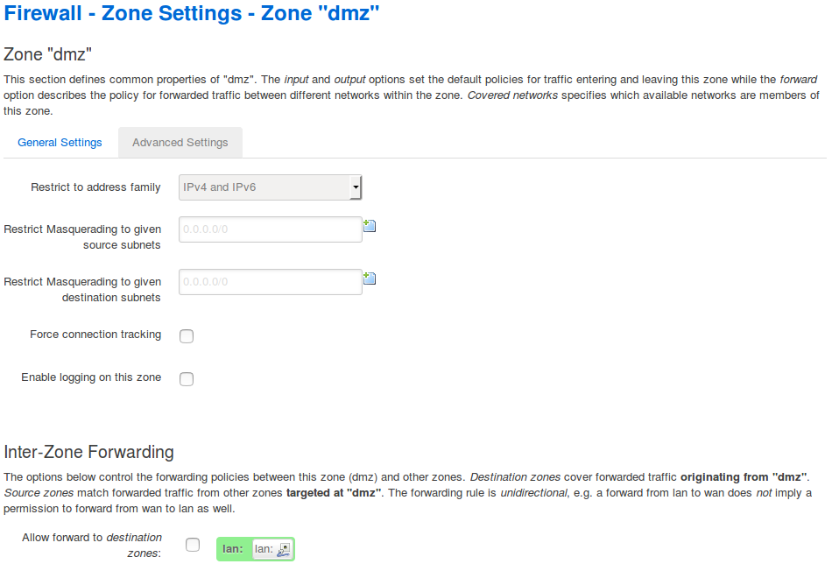Enable logging on this zone
This screenshot has height=571, width=832.
pos(186,378)
